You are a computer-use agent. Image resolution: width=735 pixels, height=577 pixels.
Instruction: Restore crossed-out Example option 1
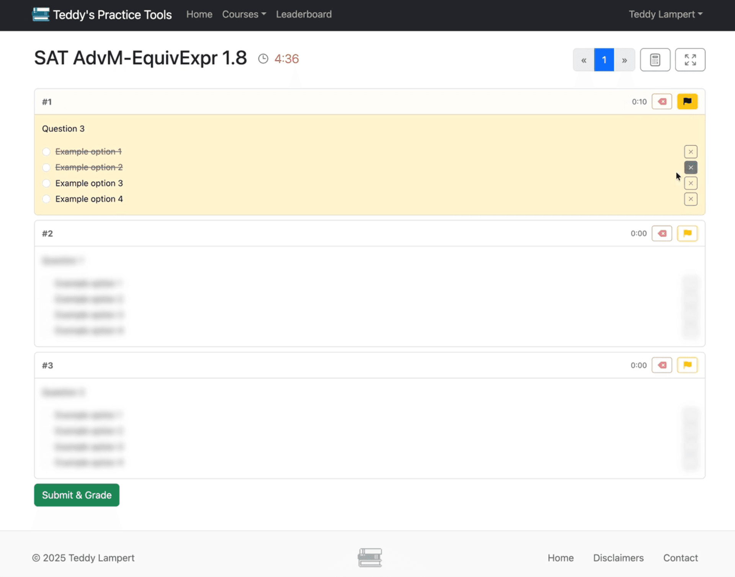point(691,152)
